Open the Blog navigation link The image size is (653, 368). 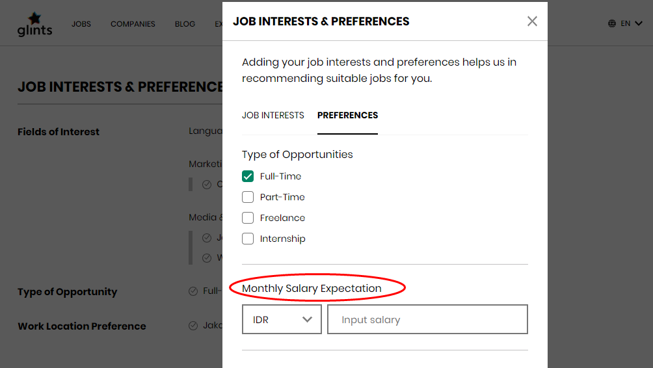pyautogui.click(x=185, y=24)
